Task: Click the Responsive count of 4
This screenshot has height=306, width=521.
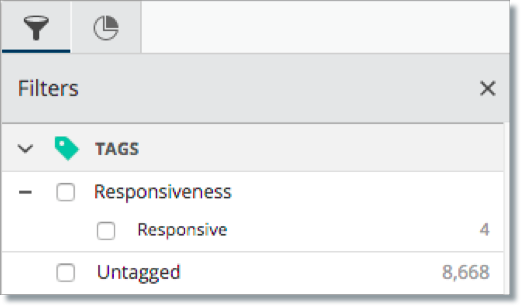Action: pos(484,230)
